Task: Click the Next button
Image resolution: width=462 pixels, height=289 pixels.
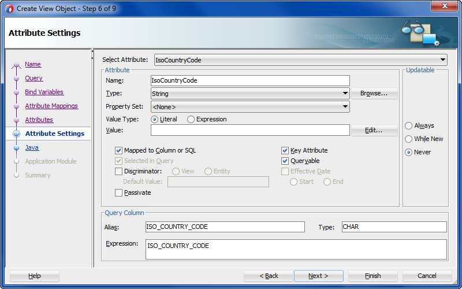Action: 319,276
